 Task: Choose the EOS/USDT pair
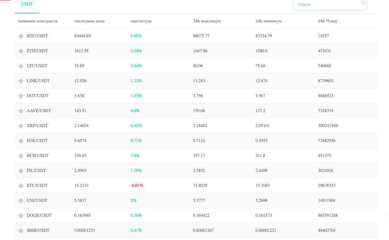[37, 141]
